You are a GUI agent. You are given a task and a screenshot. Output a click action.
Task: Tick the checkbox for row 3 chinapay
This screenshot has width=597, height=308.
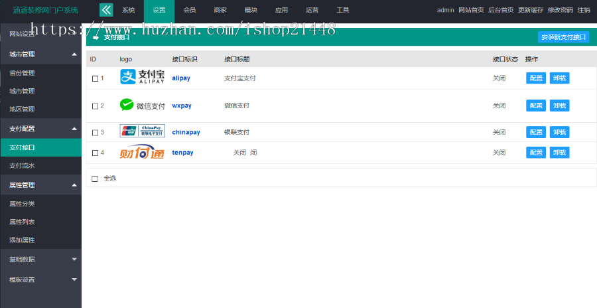click(x=95, y=133)
